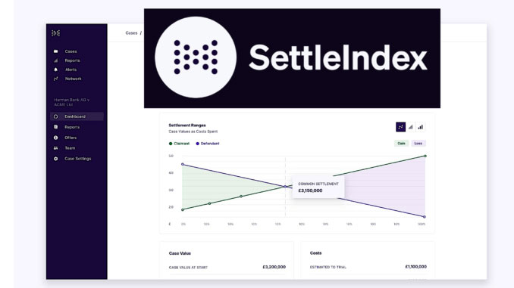The image size is (514, 288).
Task: Switch to the line chart view
Action: point(400,127)
